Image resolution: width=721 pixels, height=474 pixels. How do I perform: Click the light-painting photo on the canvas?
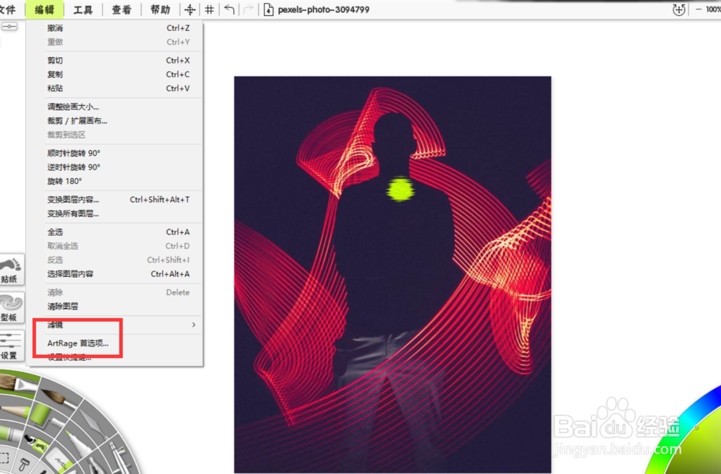click(393, 275)
